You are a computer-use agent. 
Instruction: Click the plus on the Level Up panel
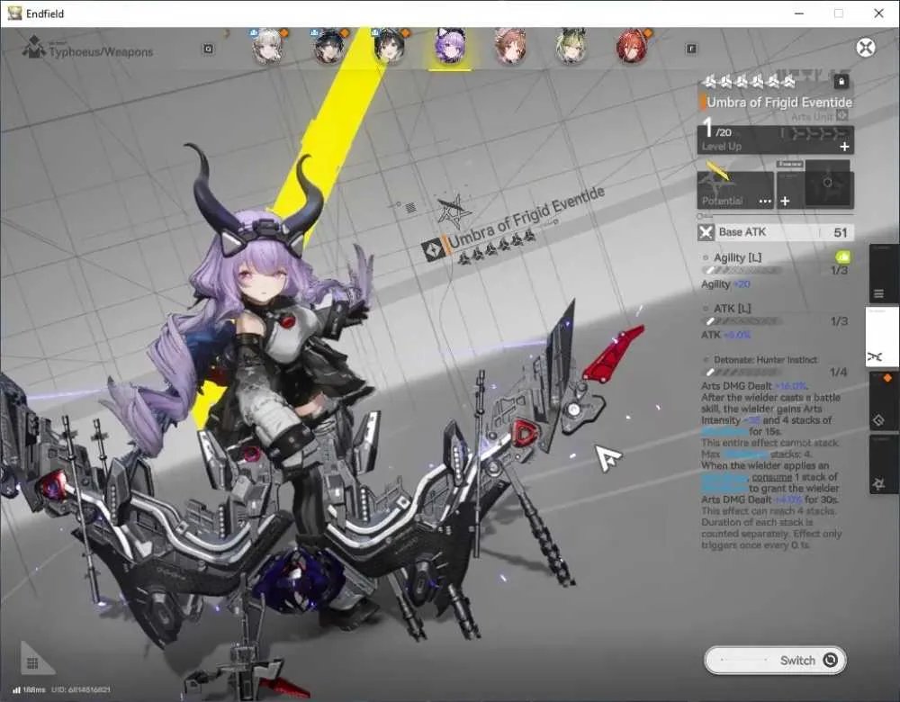tap(844, 147)
